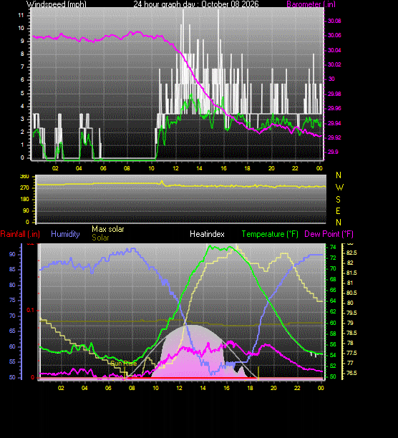Click the red "0.1" rainfall axis value
This screenshot has width=398, height=438.
(30, 310)
